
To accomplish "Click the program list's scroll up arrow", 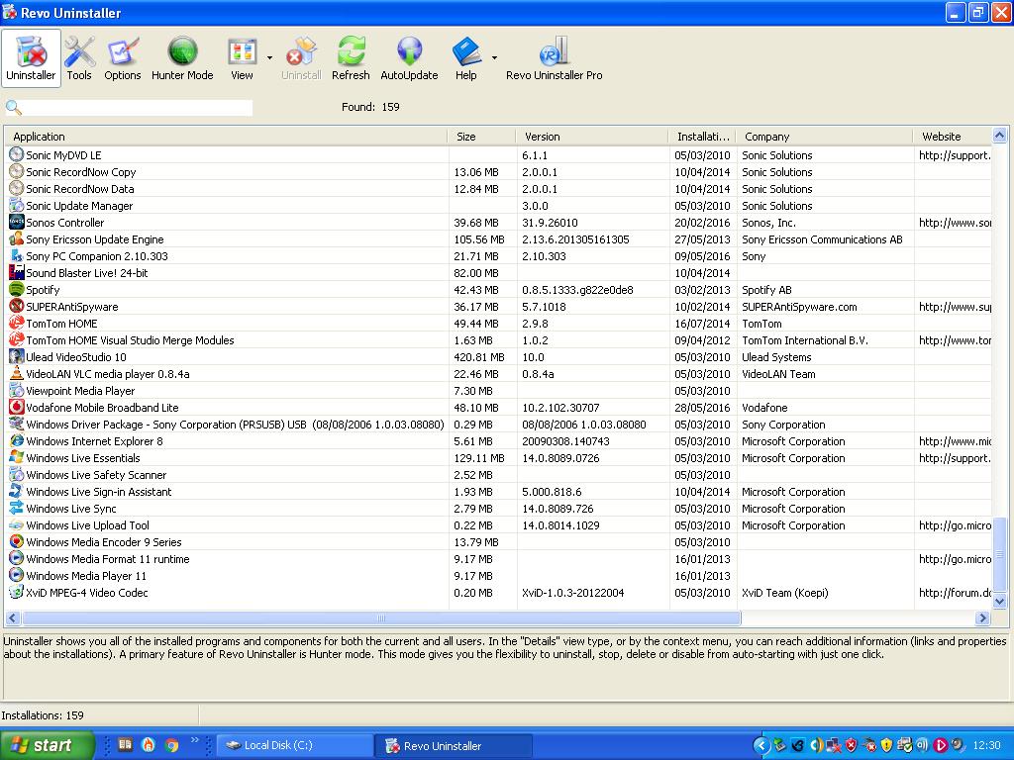I will [999, 135].
